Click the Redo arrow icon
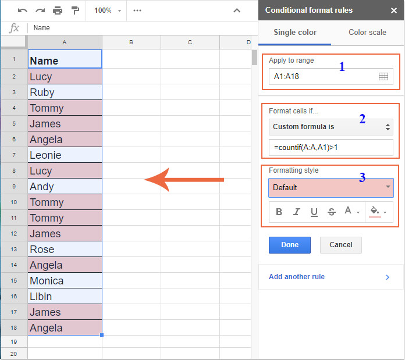 tap(40, 10)
